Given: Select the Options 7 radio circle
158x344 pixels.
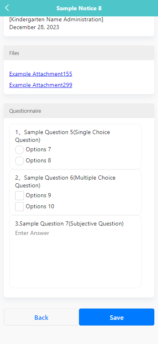Looking at the screenshot, I should (x=20, y=150).
